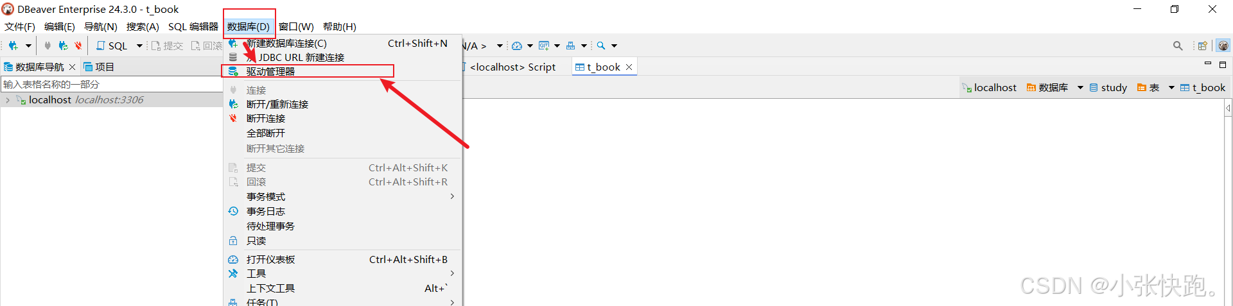Click 数据库 breadcrumb item
Image resolution: width=1233 pixels, height=306 pixels.
[1047, 87]
